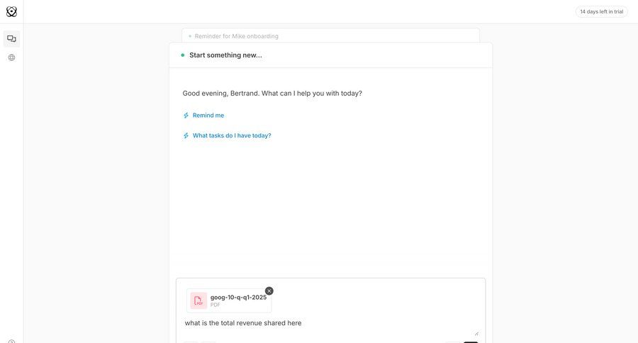Open the globe icon in the sidebar
This screenshot has width=638, height=343.
point(11,57)
